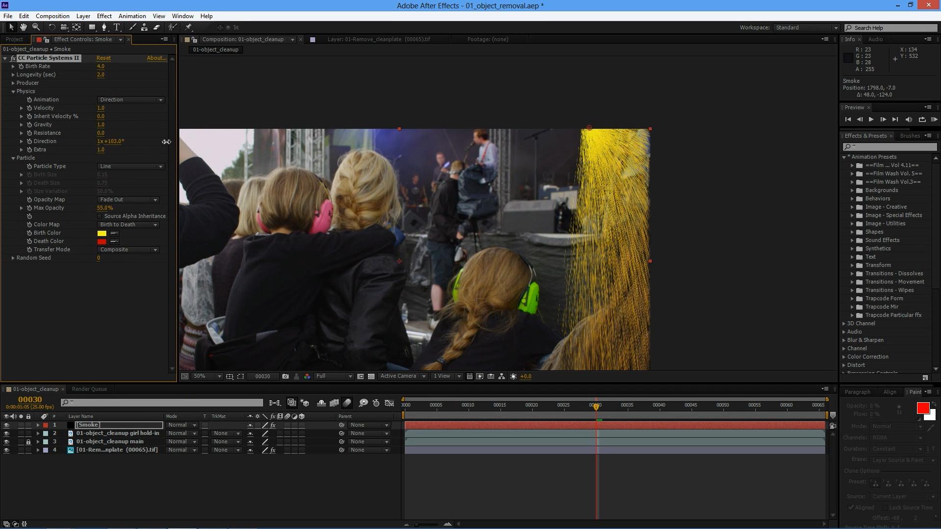
Task: Toggle visibility eye on layer 3
Action: pos(6,441)
